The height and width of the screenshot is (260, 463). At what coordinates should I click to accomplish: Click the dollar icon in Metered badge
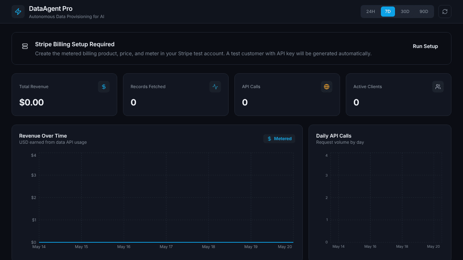click(269, 139)
